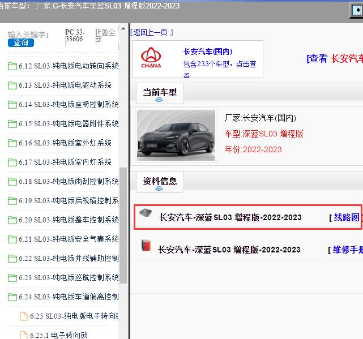Click the scroll up arrow of tree panel

tap(123, 28)
